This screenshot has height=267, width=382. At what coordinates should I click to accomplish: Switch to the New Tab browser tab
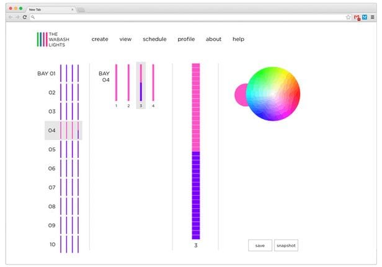pos(50,9)
